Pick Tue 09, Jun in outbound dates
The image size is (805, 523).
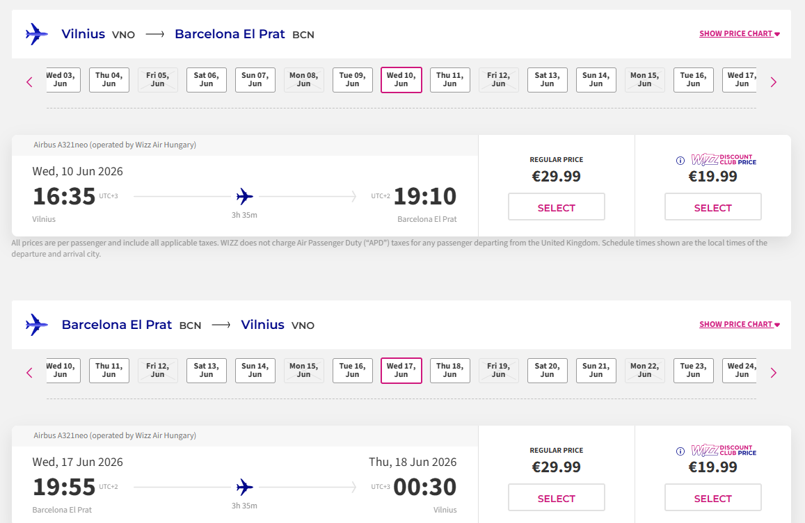tap(352, 79)
